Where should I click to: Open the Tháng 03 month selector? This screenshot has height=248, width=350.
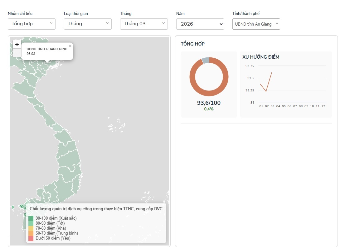pyautogui.click(x=144, y=24)
